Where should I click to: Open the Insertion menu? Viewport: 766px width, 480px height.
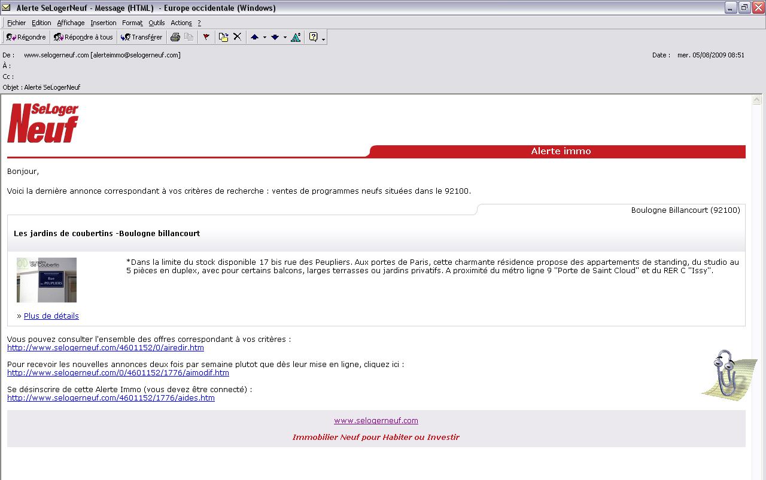click(x=104, y=23)
